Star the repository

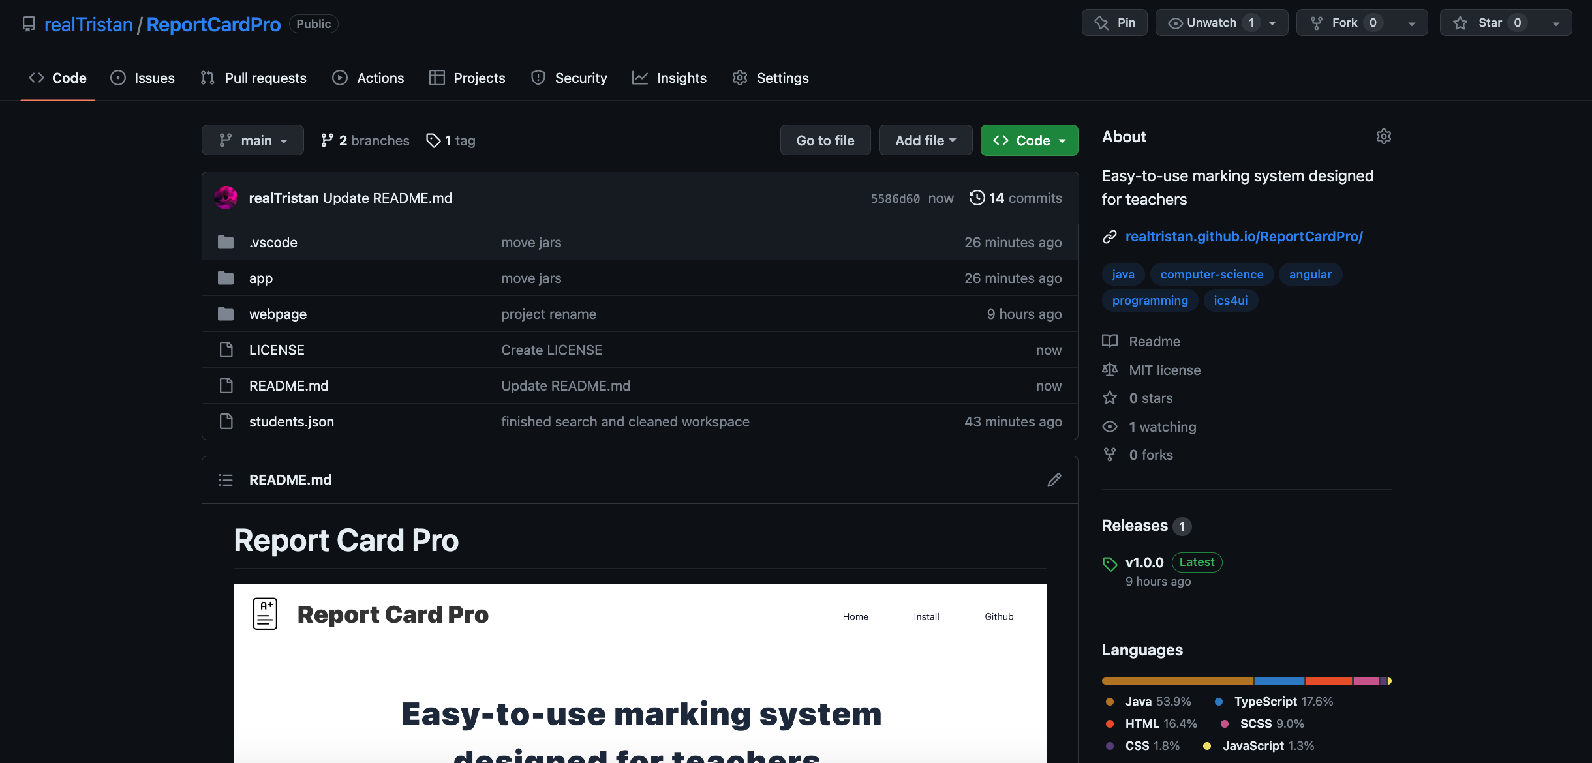pos(1490,22)
